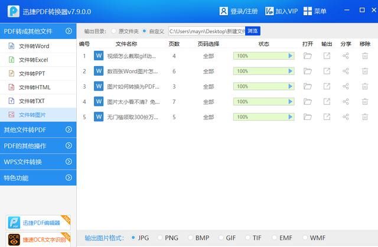Click the output icon for row 4
The width and height of the screenshot is (378, 247).
(x=327, y=102)
